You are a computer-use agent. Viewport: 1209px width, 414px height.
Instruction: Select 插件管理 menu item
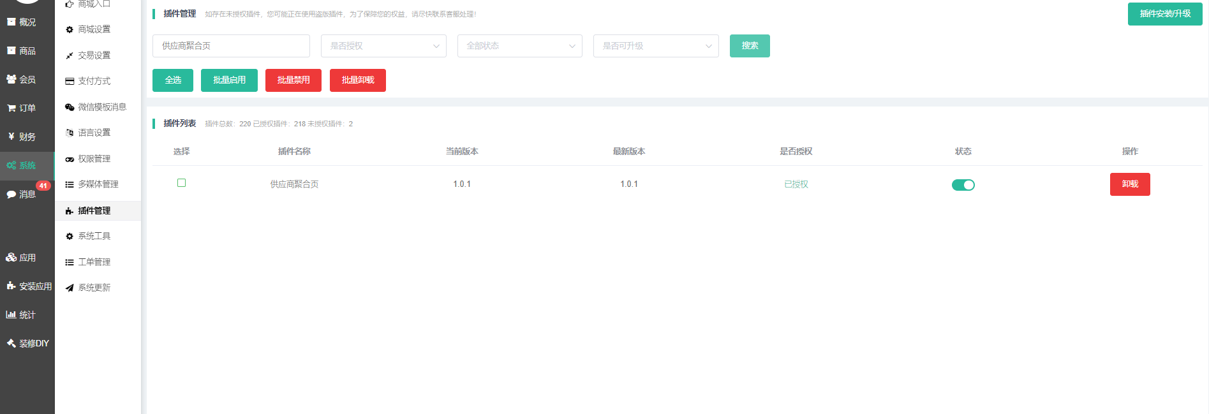pyautogui.click(x=98, y=211)
